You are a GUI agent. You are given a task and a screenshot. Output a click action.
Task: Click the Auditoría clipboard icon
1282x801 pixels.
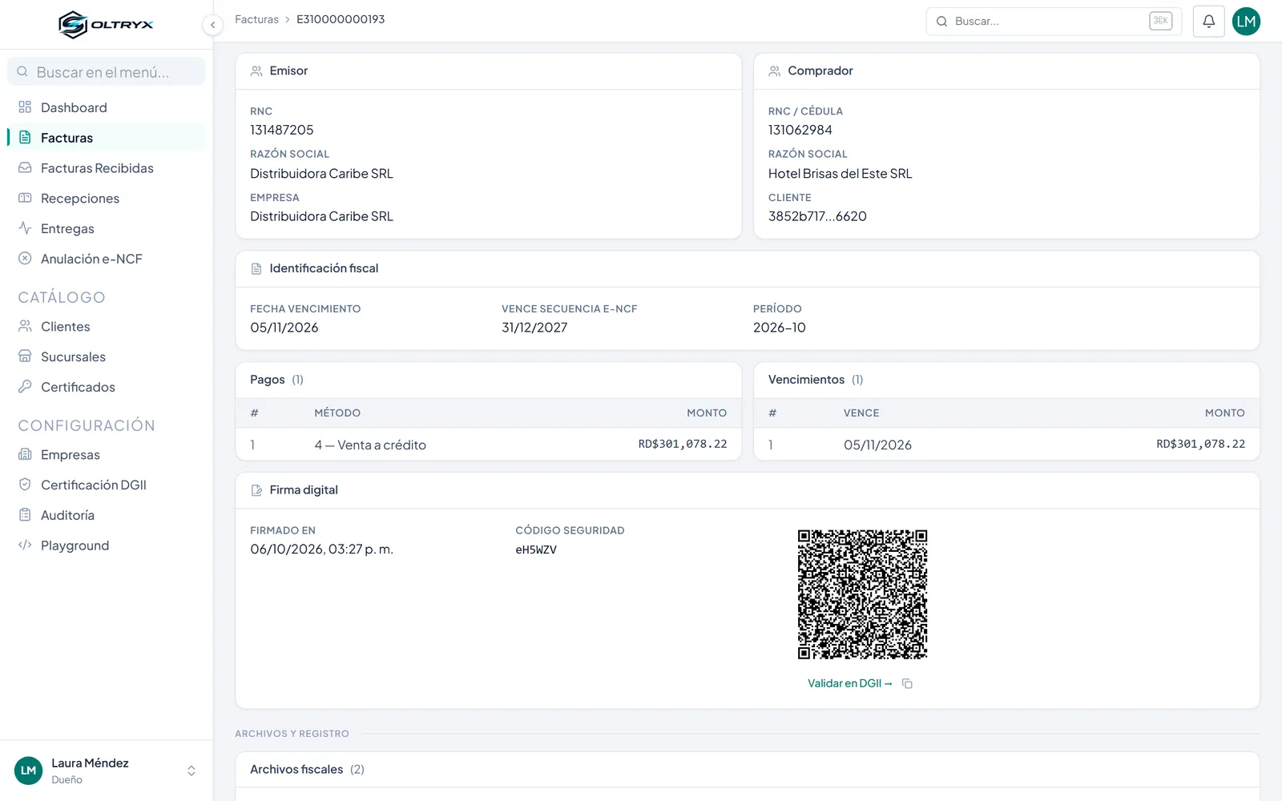click(25, 515)
